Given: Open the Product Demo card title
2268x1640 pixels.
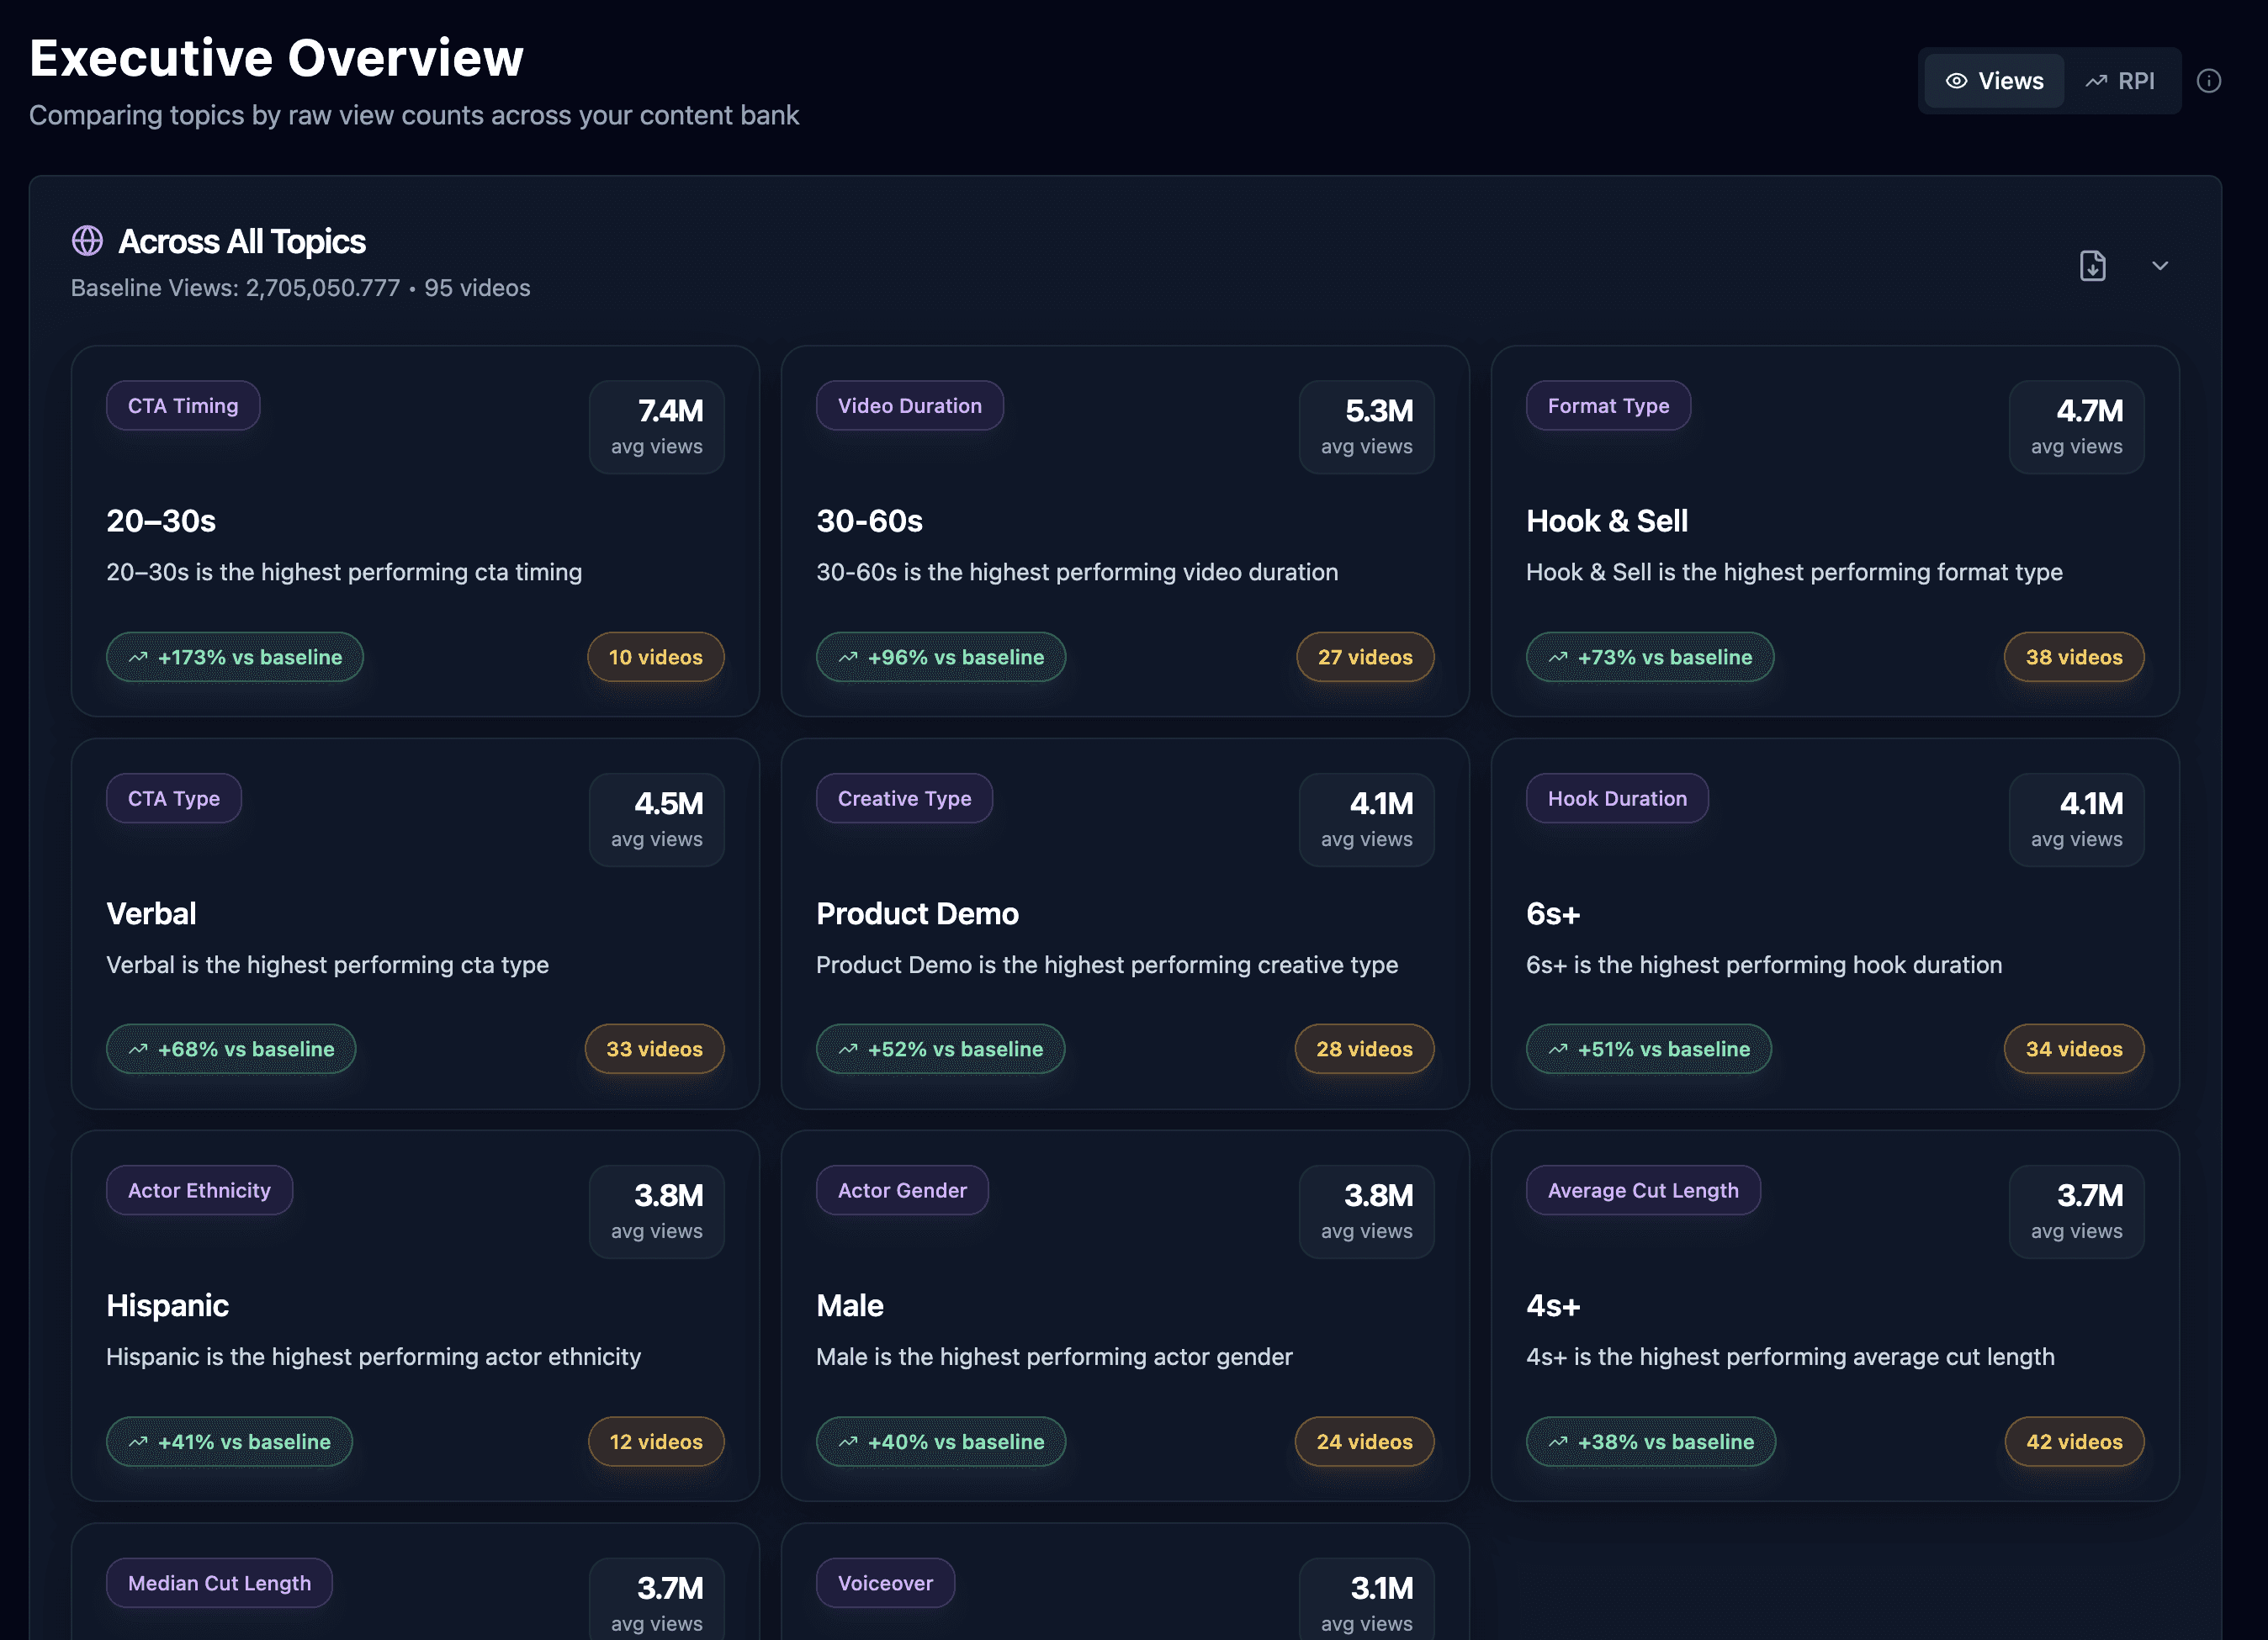Looking at the screenshot, I should click(917, 914).
